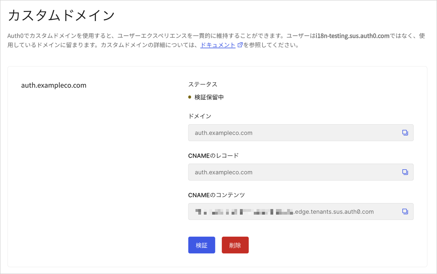Click the copy icon for the edge.tenants record
The height and width of the screenshot is (274, 437).
[405, 211]
